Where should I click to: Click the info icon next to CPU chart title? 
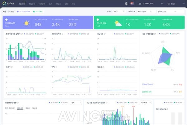pyautogui.click(x=57, y=67)
